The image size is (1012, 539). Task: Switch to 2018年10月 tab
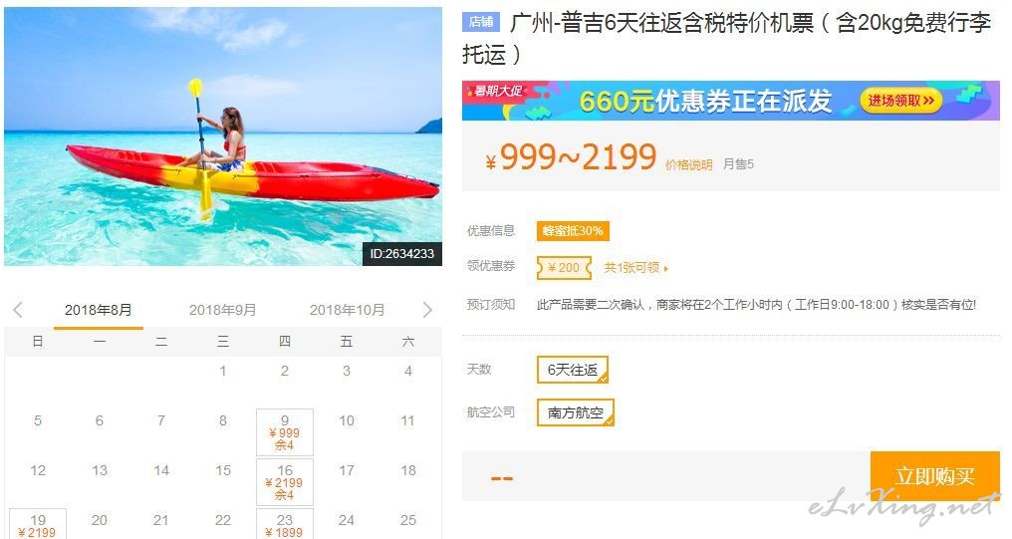[348, 310]
